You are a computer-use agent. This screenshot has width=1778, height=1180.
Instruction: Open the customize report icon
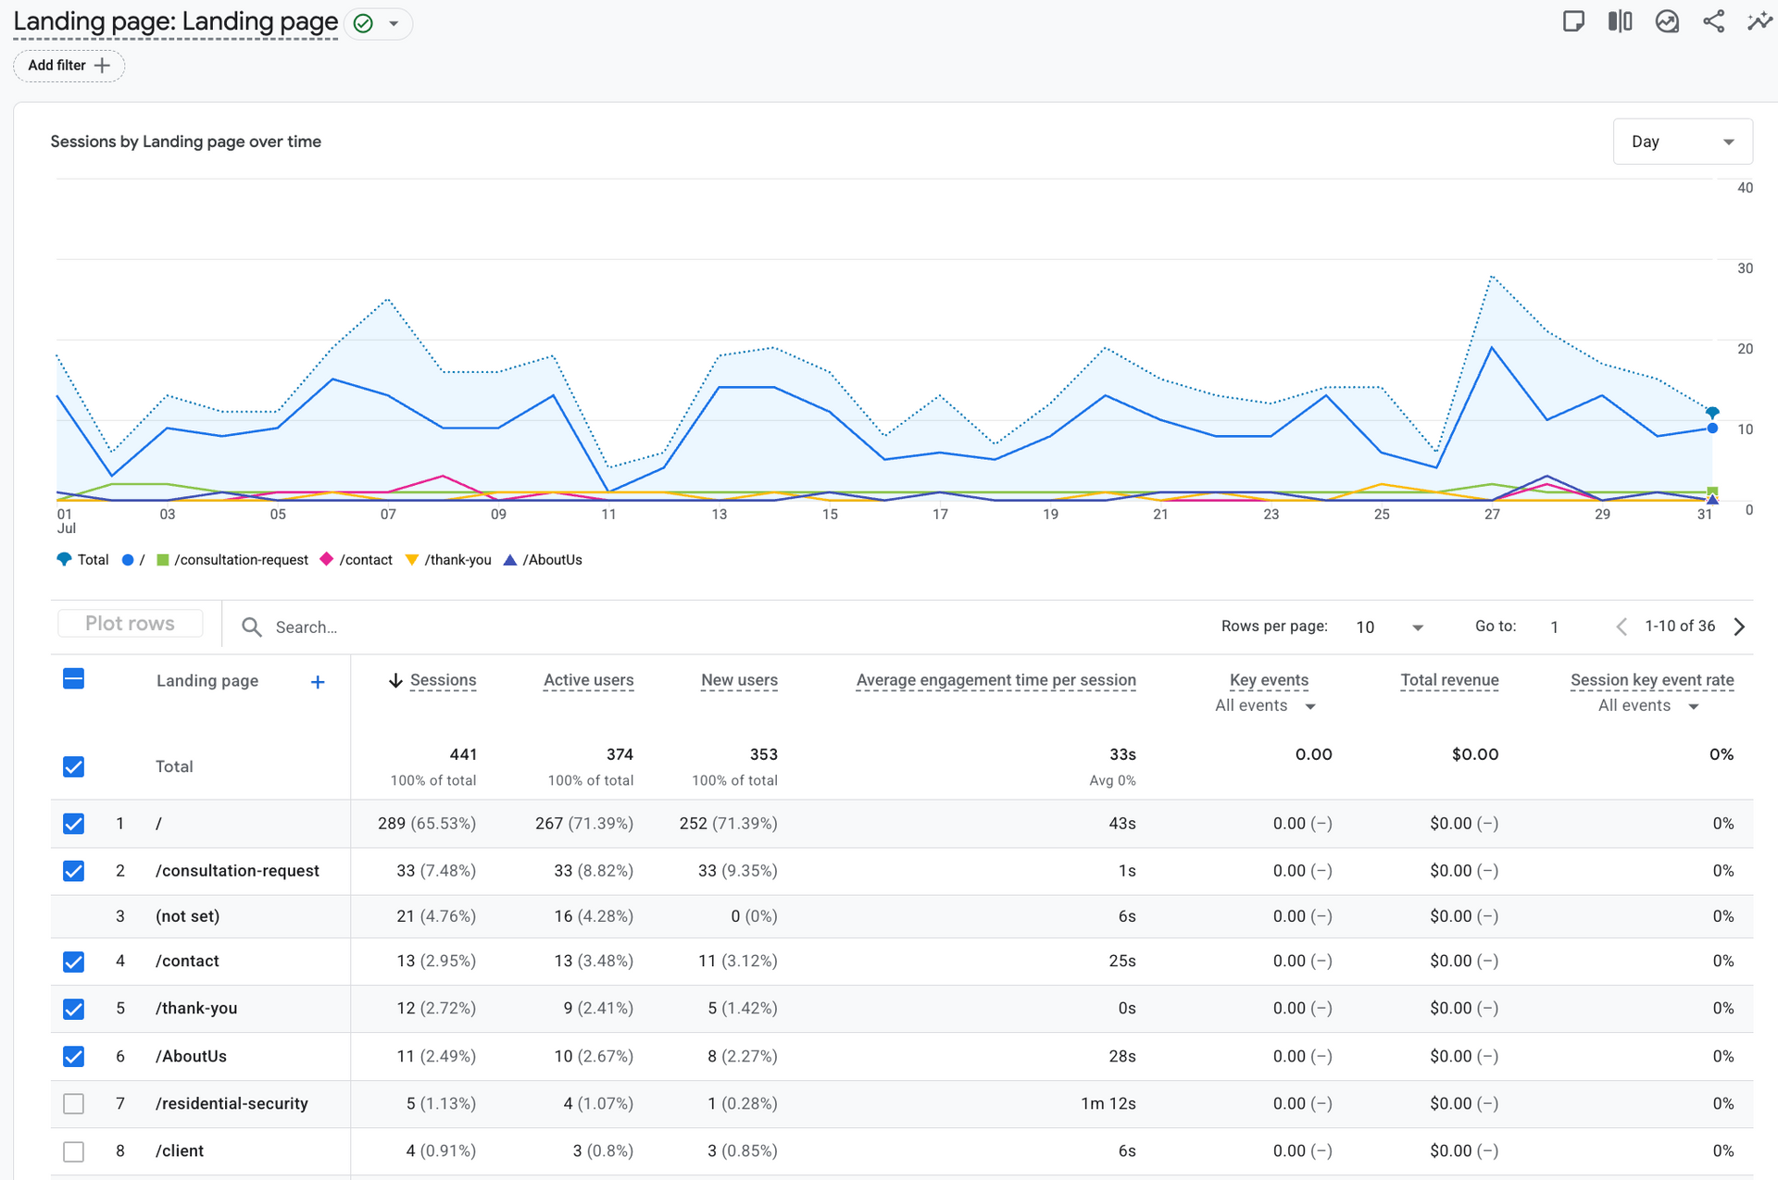(1572, 21)
